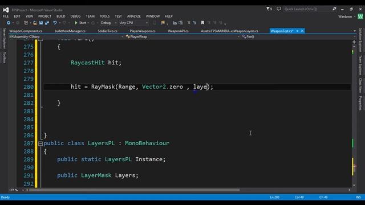Click the green Start debugging button

[80, 23]
